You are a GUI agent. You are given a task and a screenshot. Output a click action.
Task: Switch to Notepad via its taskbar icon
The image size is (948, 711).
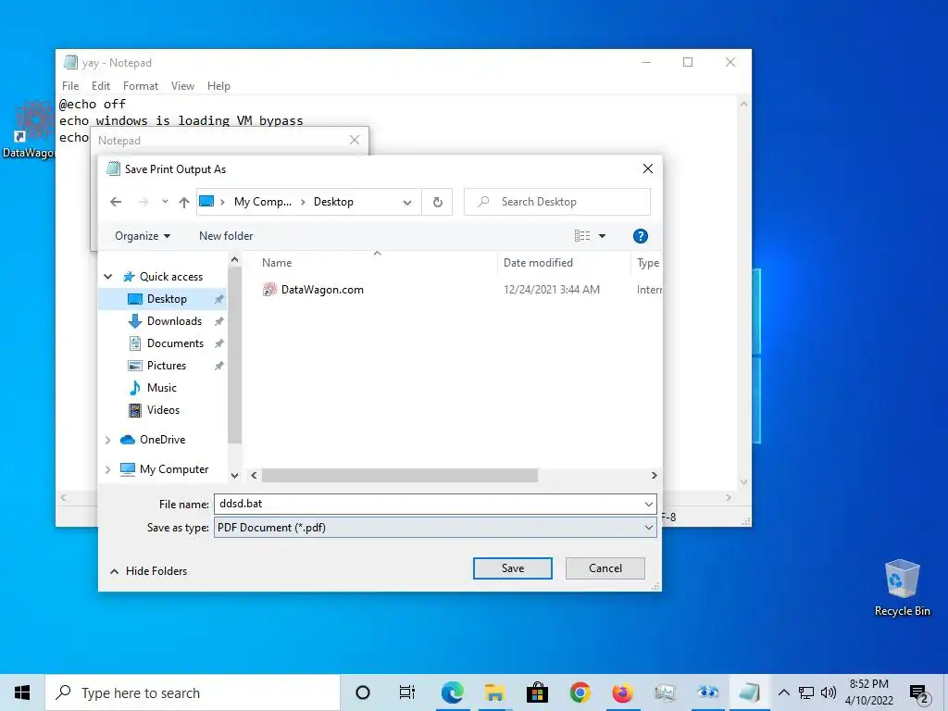[749, 692]
